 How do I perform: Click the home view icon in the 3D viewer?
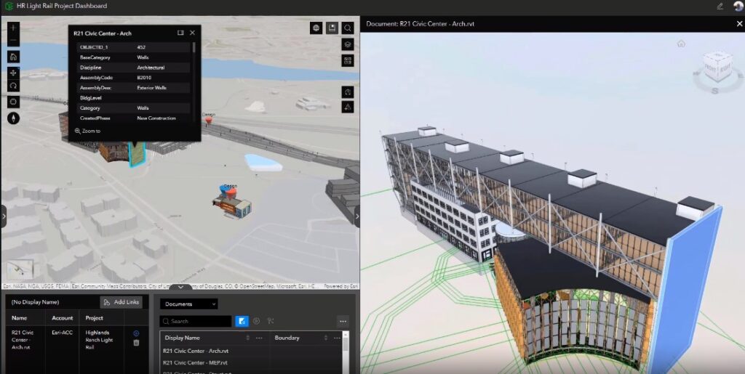(681, 44)
